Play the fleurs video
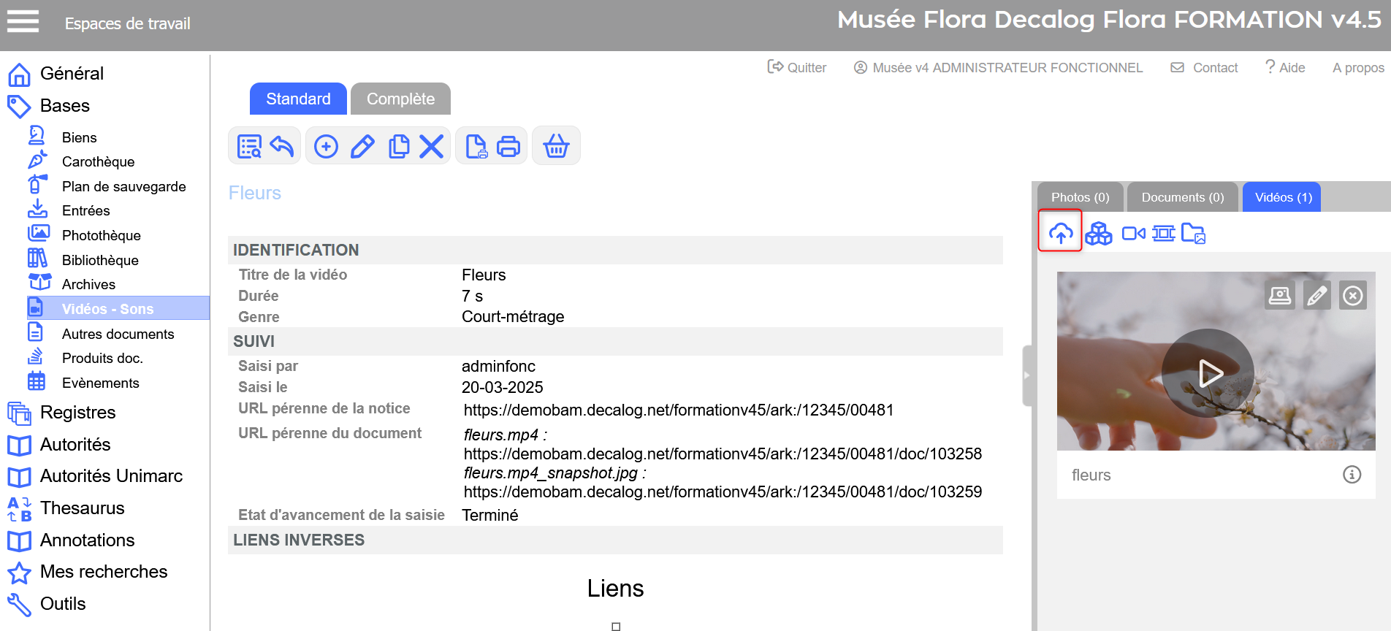The height and width of the screenshot is (631, 1391). (x=1208, y=373)
